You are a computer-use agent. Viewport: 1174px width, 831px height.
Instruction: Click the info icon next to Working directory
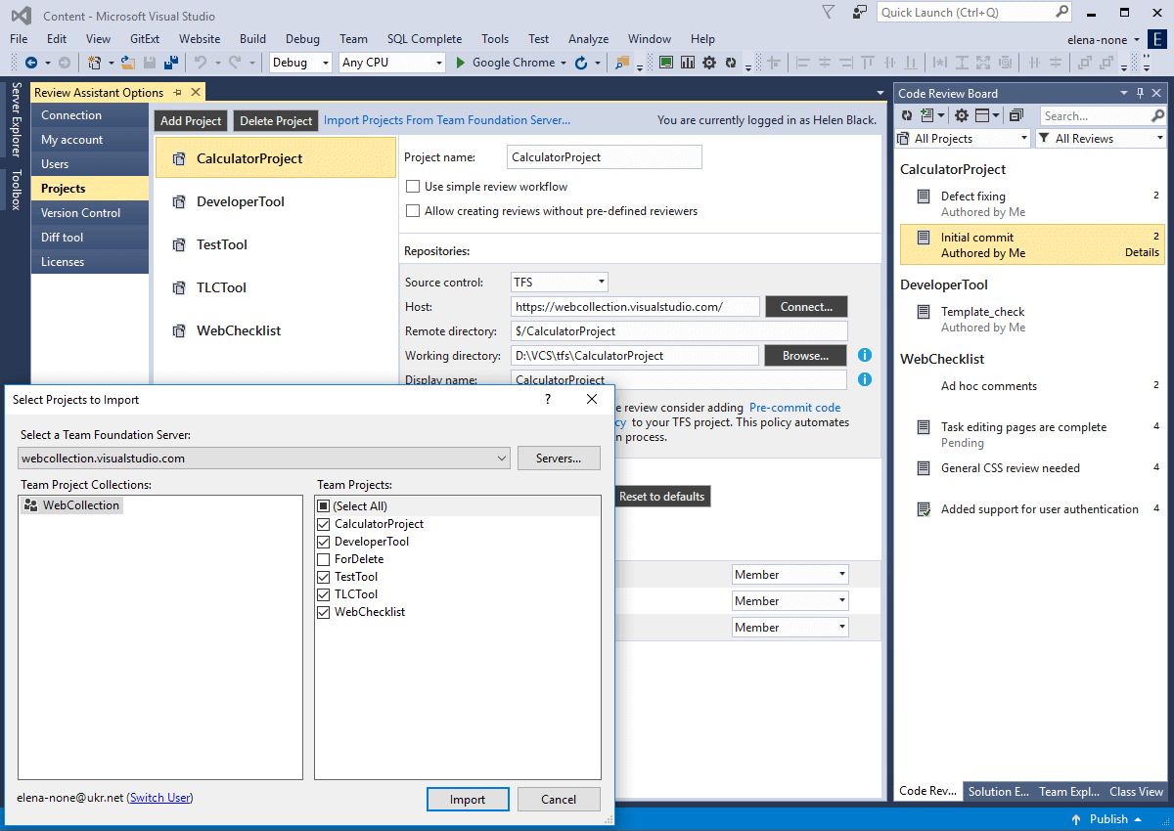point(865,355)
